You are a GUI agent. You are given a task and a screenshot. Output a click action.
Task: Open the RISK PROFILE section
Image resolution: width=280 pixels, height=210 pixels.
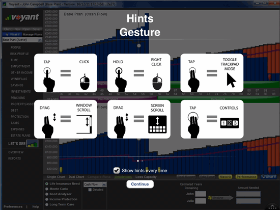19,54
